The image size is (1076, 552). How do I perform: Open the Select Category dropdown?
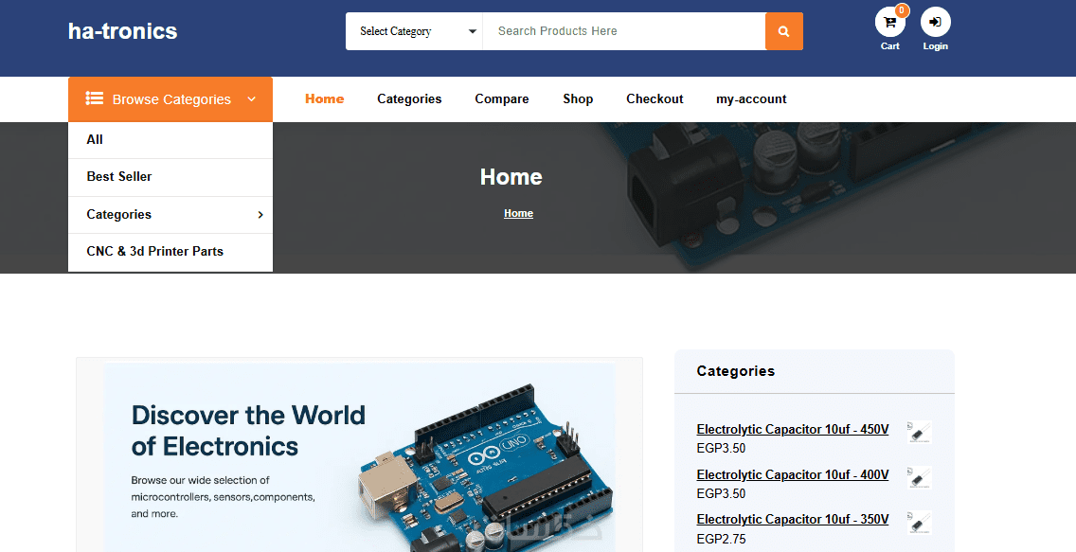pyautogui.click(x=415, y=31)
